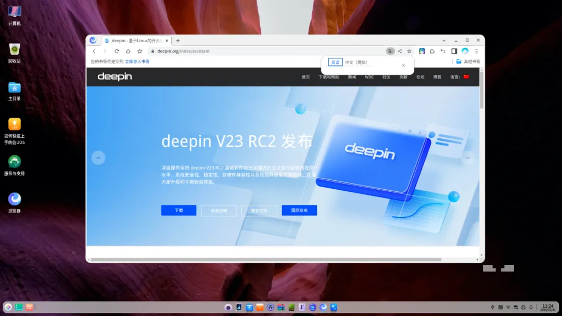Open 主目录 desktop icon

pos(15,91)
